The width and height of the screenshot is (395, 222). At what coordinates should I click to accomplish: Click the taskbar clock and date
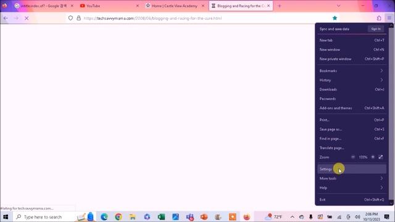click(x=372, y=216)
